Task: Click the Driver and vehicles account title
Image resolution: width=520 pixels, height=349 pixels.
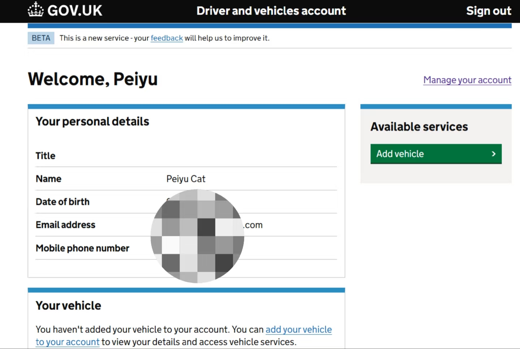Action: (271, 11)
